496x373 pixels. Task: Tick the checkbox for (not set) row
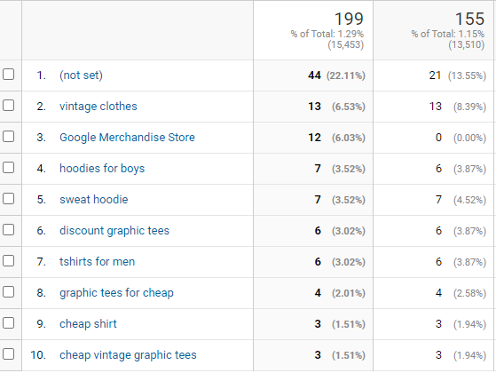9,75
